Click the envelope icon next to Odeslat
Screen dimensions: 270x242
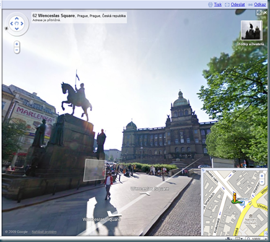(227, 4)
